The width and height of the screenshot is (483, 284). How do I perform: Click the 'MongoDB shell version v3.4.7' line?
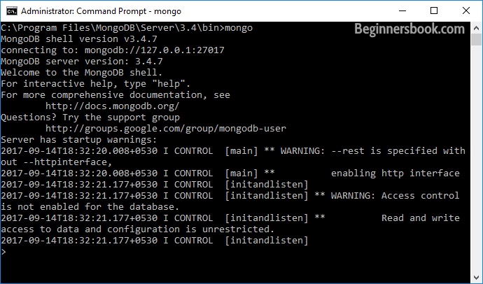tap(79, 39)
